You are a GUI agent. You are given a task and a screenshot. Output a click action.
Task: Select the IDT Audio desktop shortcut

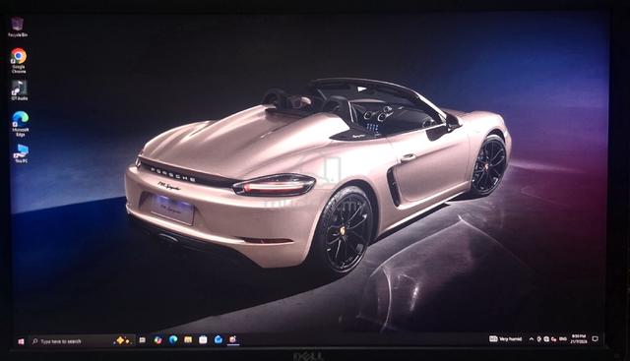coord(19,90)
